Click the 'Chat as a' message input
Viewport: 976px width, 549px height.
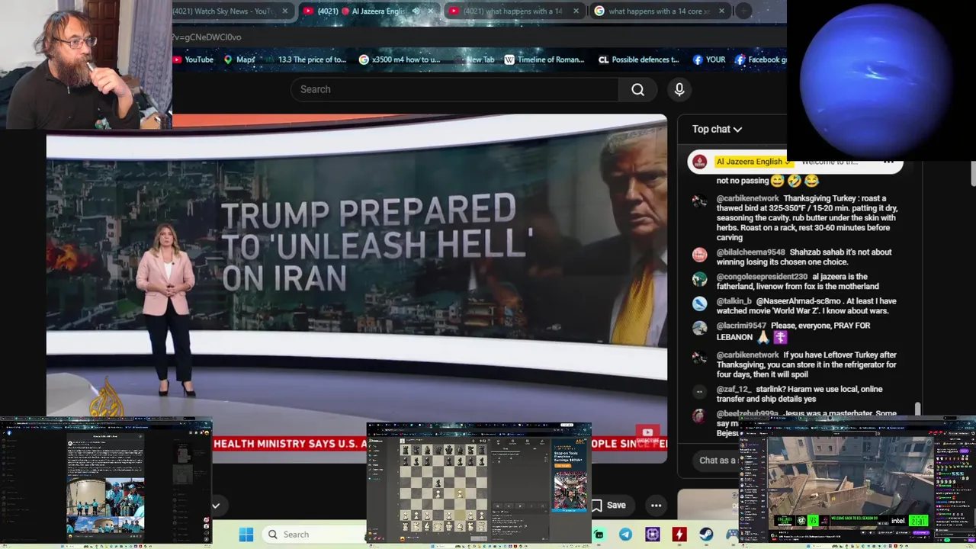[717, 461]
